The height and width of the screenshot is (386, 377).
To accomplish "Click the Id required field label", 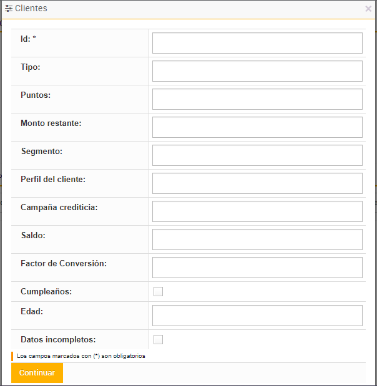I will (x=29, y=39).
